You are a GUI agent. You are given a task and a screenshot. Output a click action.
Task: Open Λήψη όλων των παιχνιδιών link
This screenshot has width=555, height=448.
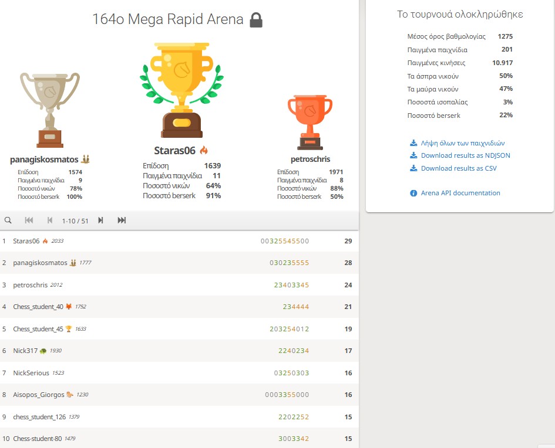(463, 143)
